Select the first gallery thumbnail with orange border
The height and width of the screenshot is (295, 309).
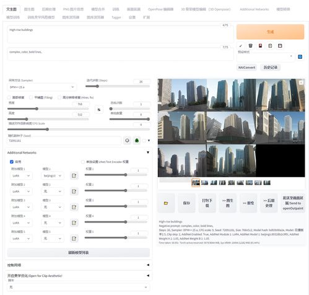click(196, 183)
